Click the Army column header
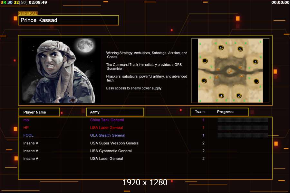290x193 pixels. (115, 112)
